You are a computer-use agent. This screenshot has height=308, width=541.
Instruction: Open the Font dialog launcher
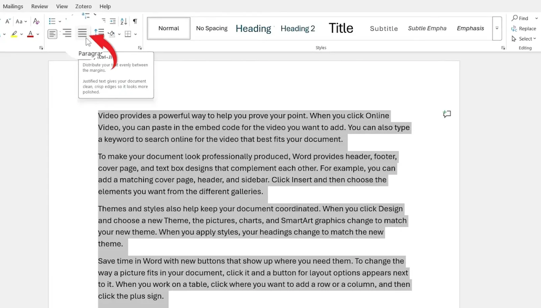[x=41, y=48]
